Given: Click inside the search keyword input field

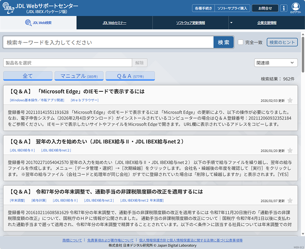Looking at the screenshot, I should pos(107,42).
